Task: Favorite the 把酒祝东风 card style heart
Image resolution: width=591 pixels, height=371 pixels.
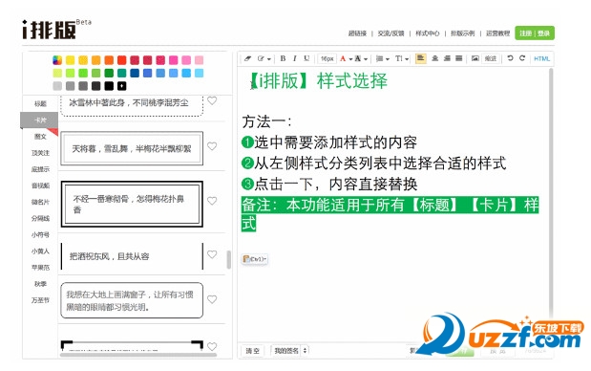Action: pyautogui.click(x=212, y=254)
